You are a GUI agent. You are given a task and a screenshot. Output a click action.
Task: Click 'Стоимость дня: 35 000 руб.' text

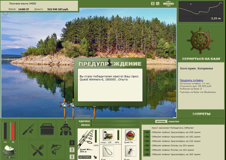195,86
